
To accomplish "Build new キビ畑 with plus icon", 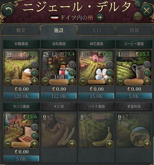I will (72, 144).
